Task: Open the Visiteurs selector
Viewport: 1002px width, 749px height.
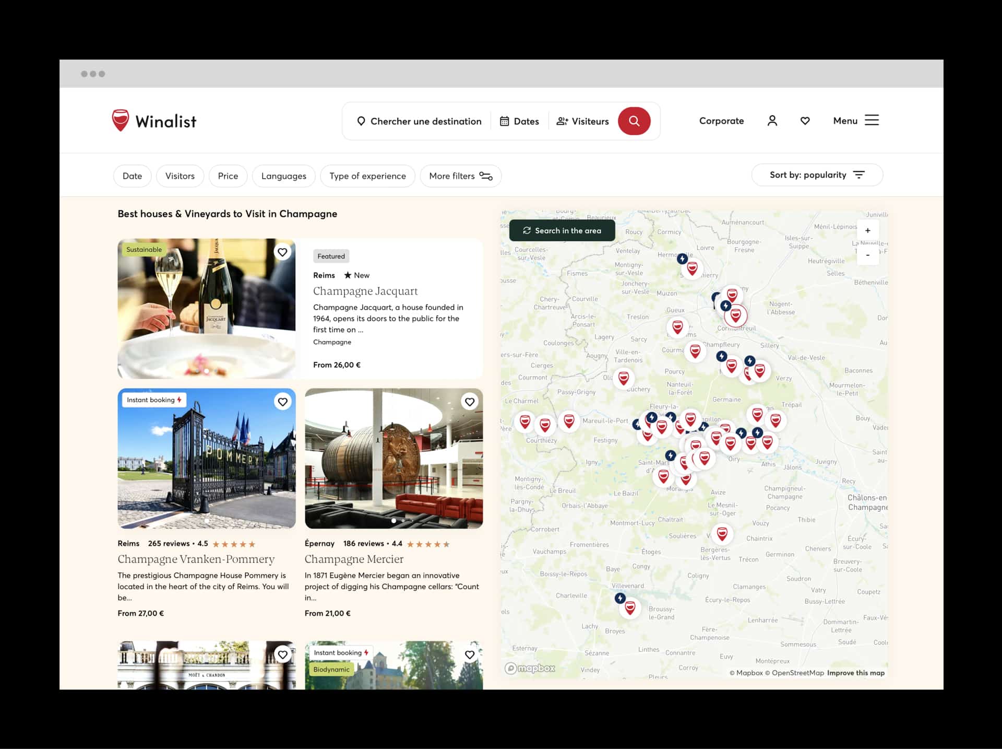Action: [582, 121]
